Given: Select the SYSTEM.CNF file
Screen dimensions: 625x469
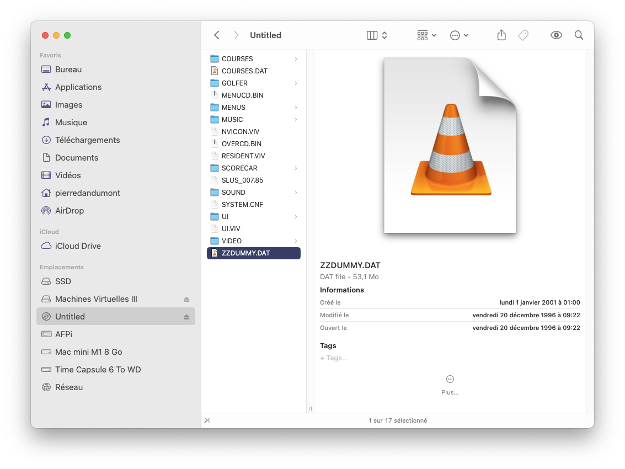Looking at the screenshot, I should pos(254,205).
